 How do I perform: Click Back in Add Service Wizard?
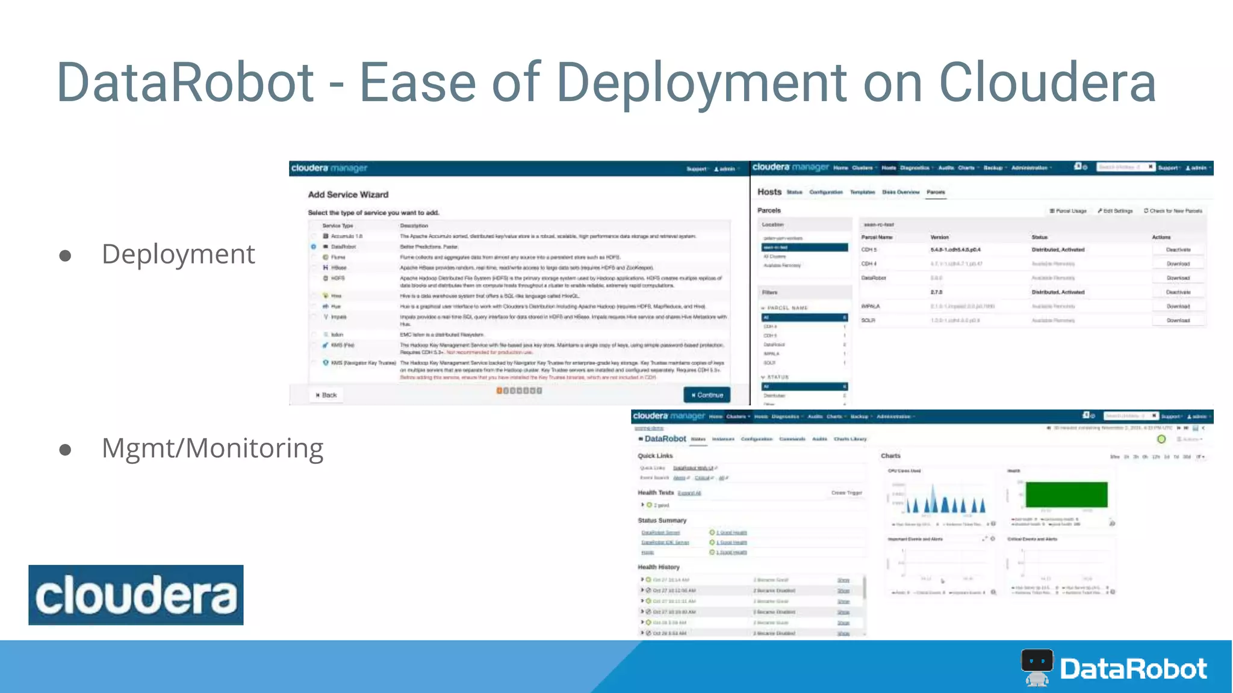click(326, 395)
